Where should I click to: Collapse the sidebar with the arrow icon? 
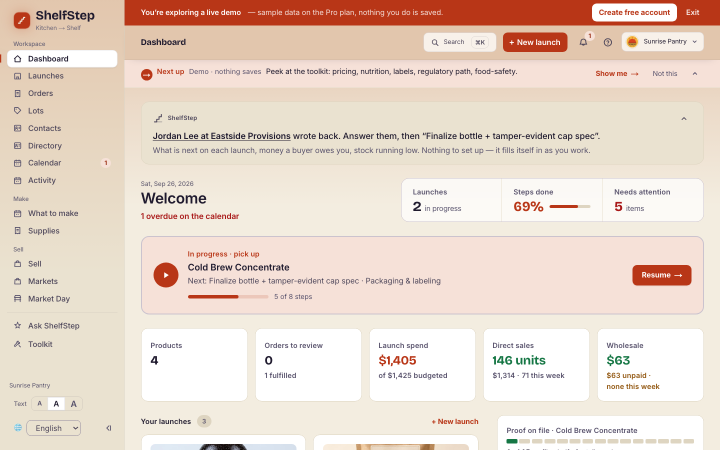108,428
